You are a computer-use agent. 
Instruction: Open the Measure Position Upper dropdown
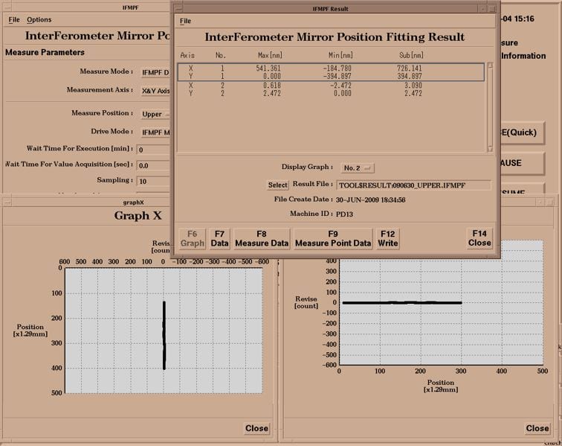tap(155, 114)
